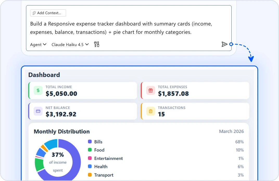Click the Transactions card label
The image size is (279, 181).
pos(172,108)
